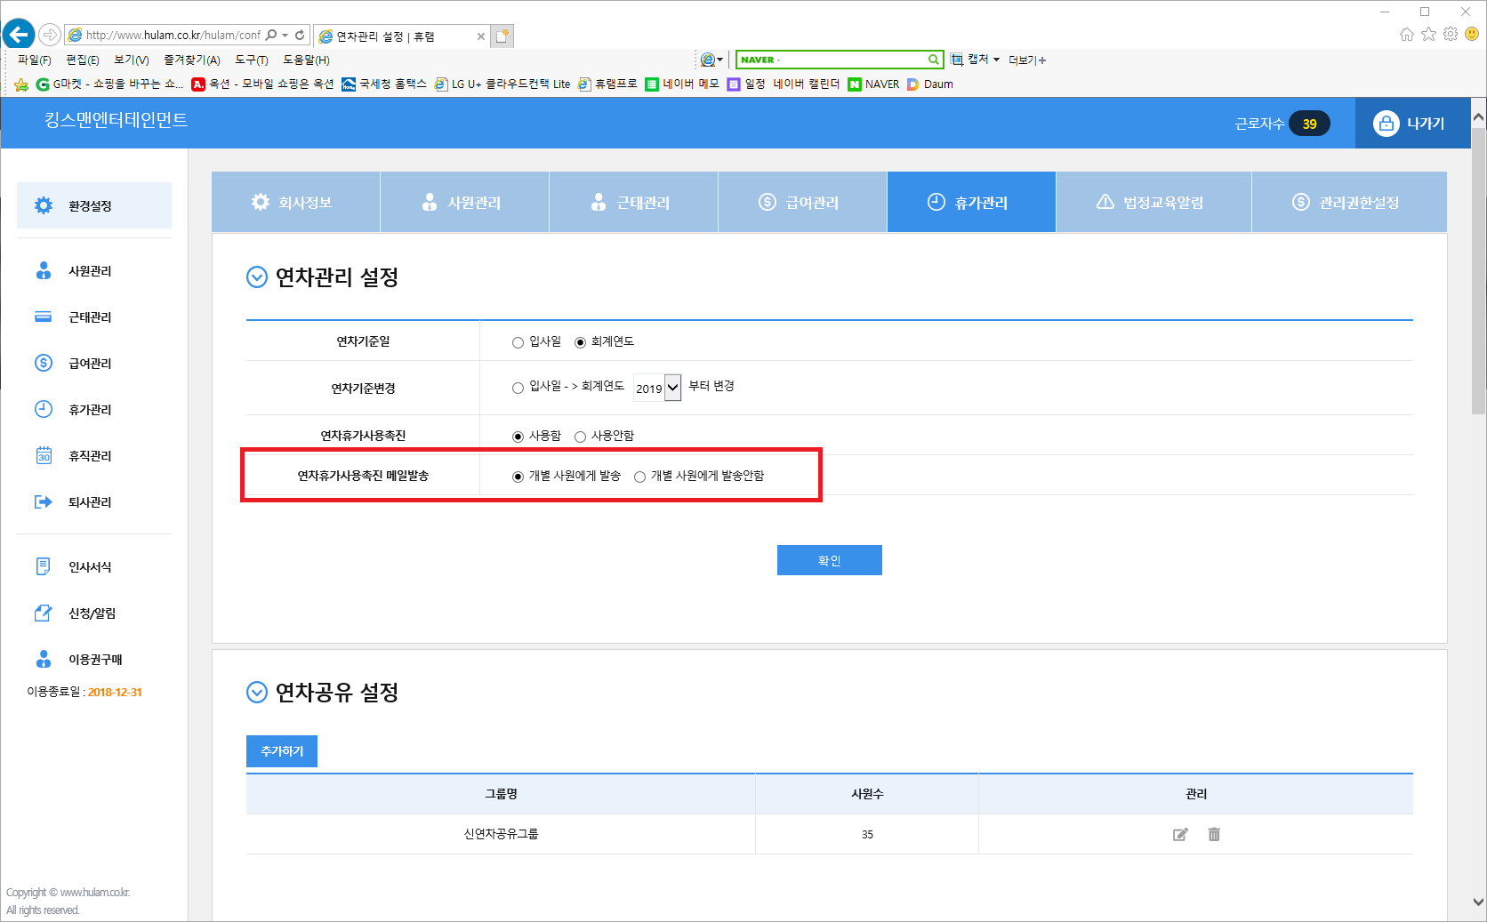The width and height of the screenshot is (1487, 922).
Task: Click the page vertical scrollbar thumb
Action: pyautogui.click(x=1478, y=267)
